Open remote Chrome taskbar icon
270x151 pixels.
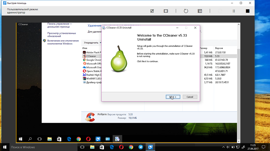tap(79, 139)
